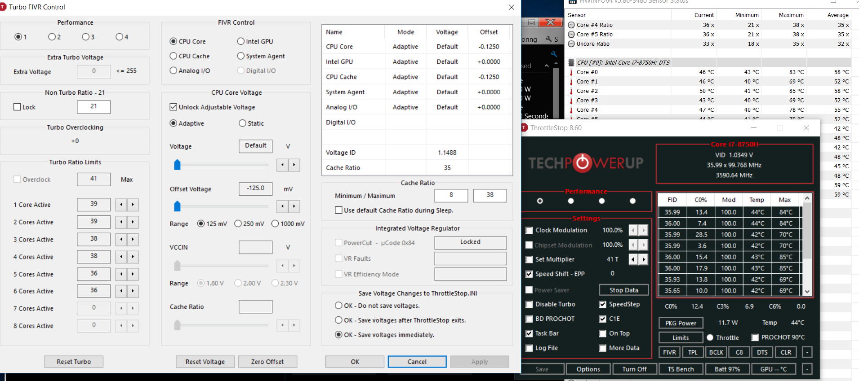Click the CPU DTS chip icon in HWiNFO

[x=571, y=62]
